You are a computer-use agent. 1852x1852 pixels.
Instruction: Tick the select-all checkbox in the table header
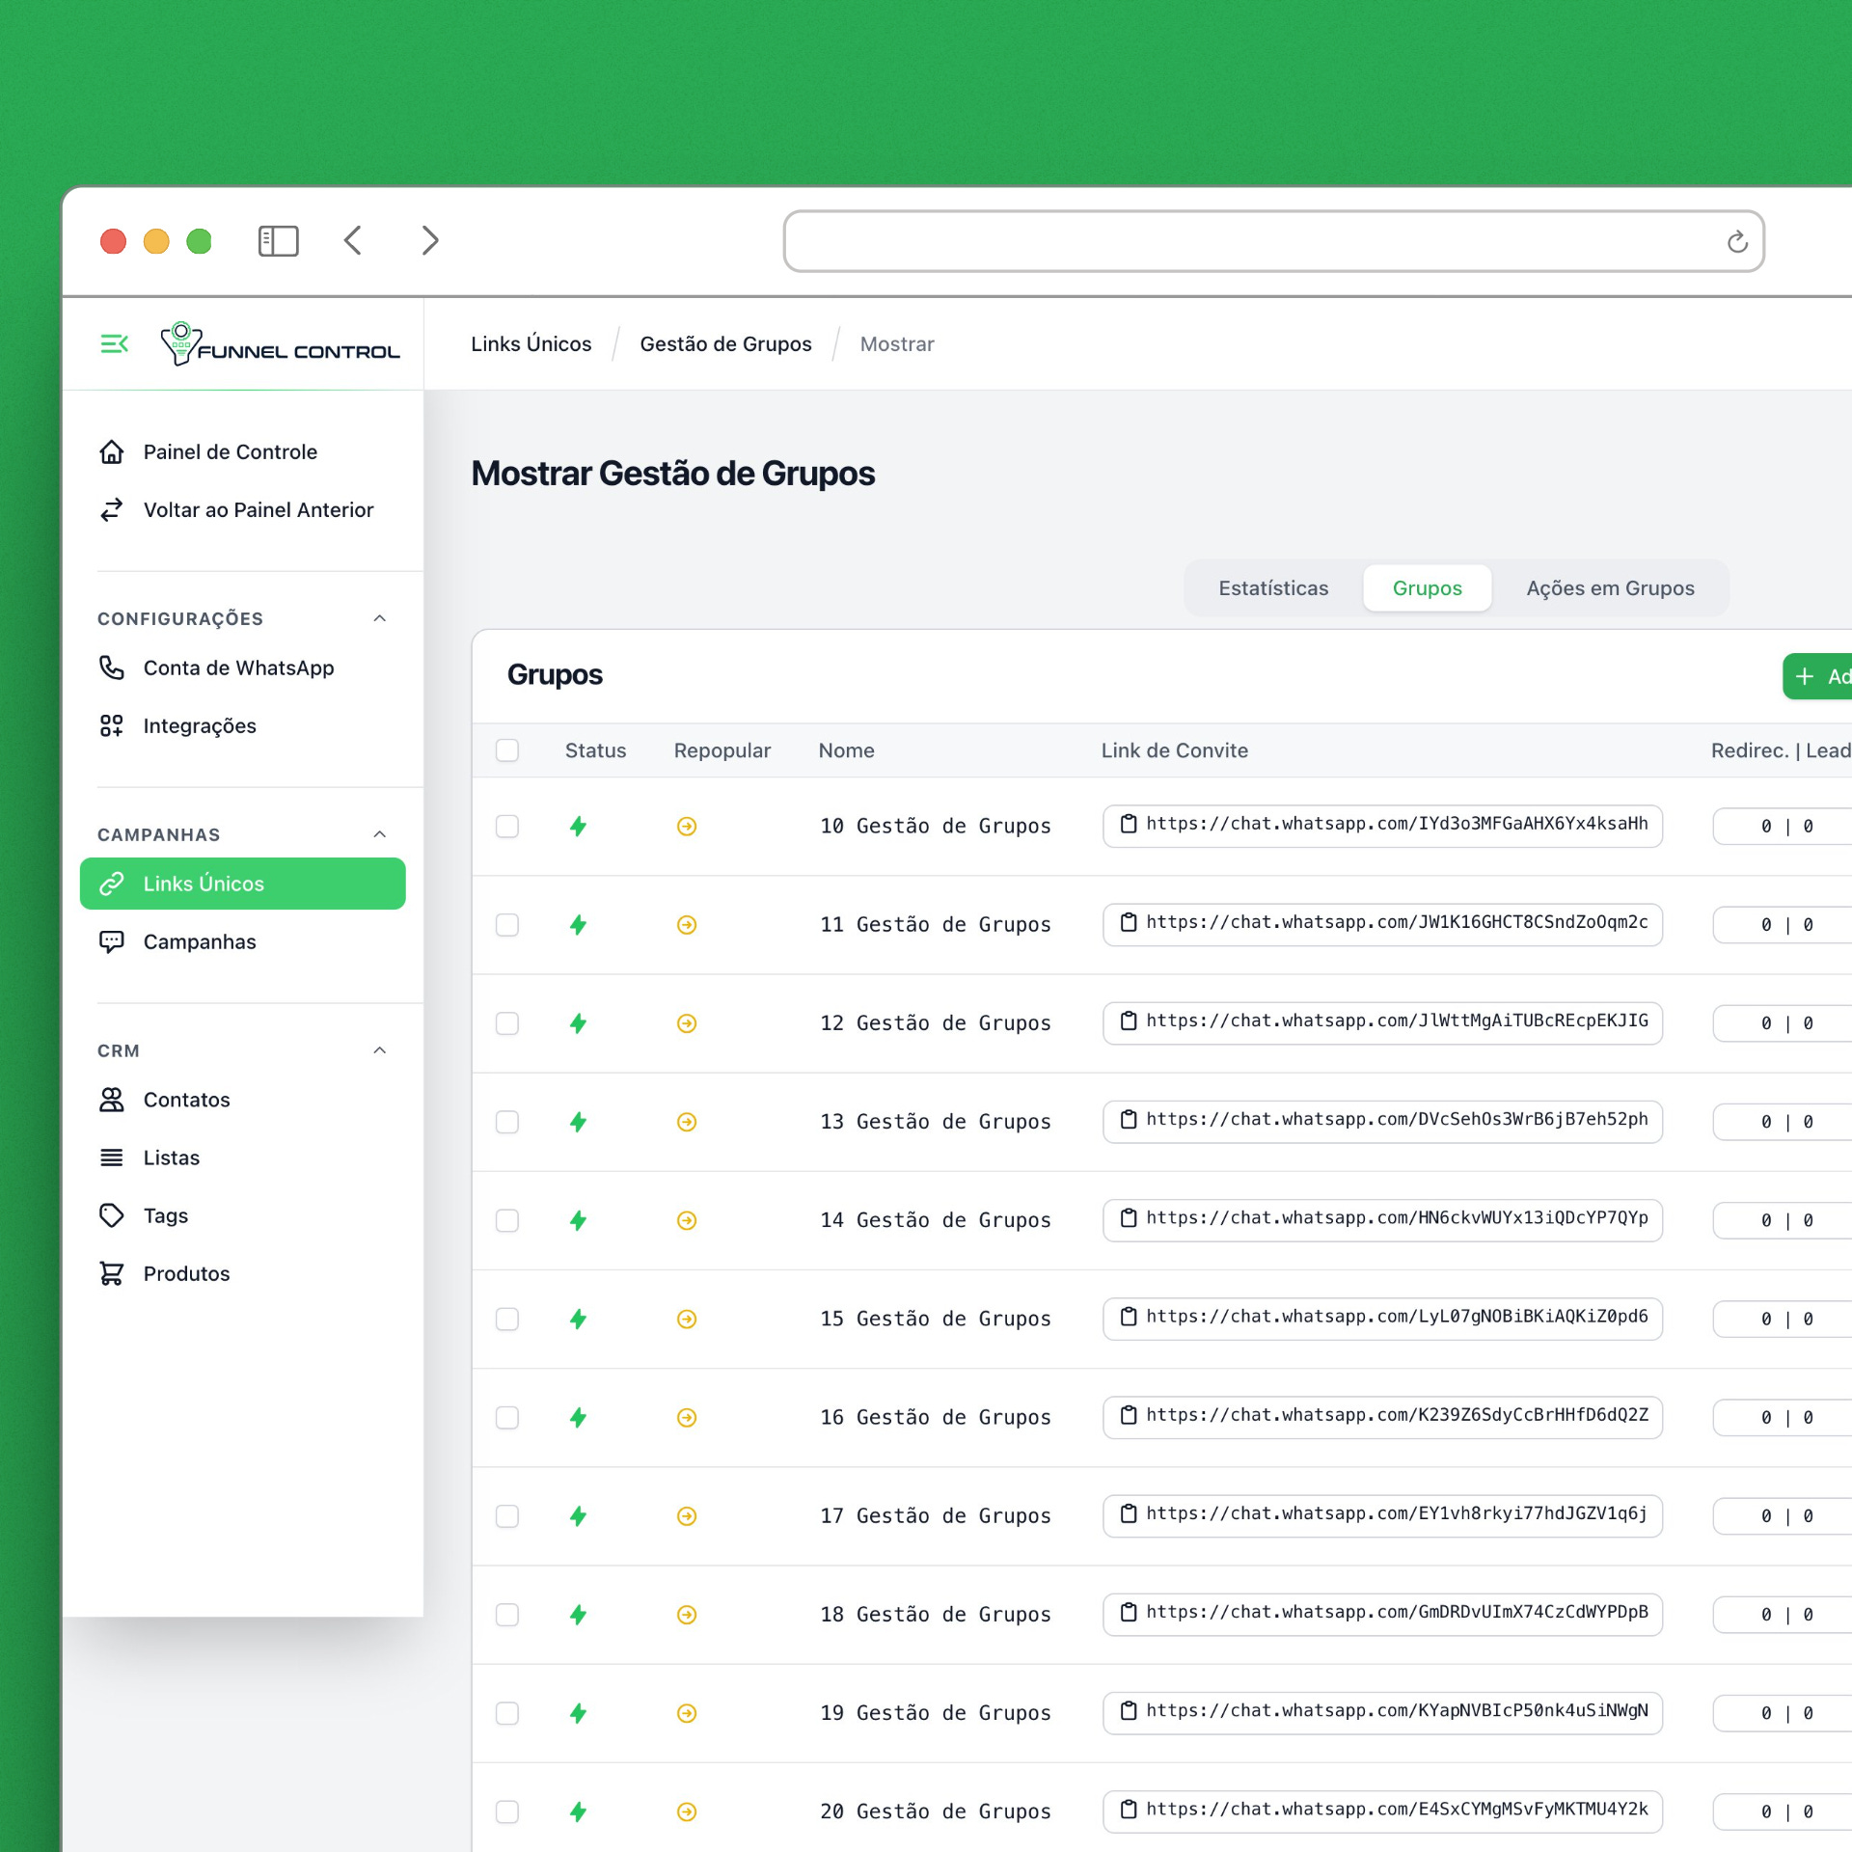(x=507, y=750)
